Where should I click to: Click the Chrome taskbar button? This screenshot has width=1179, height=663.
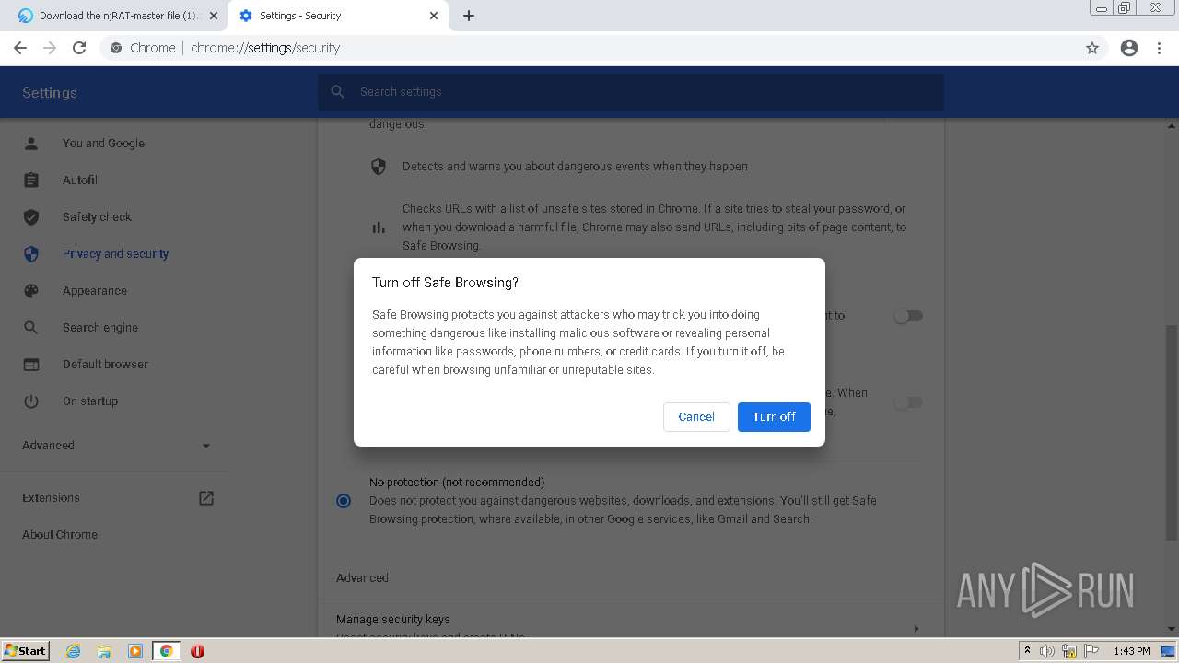pyautogui.click(x=166, y=651)
